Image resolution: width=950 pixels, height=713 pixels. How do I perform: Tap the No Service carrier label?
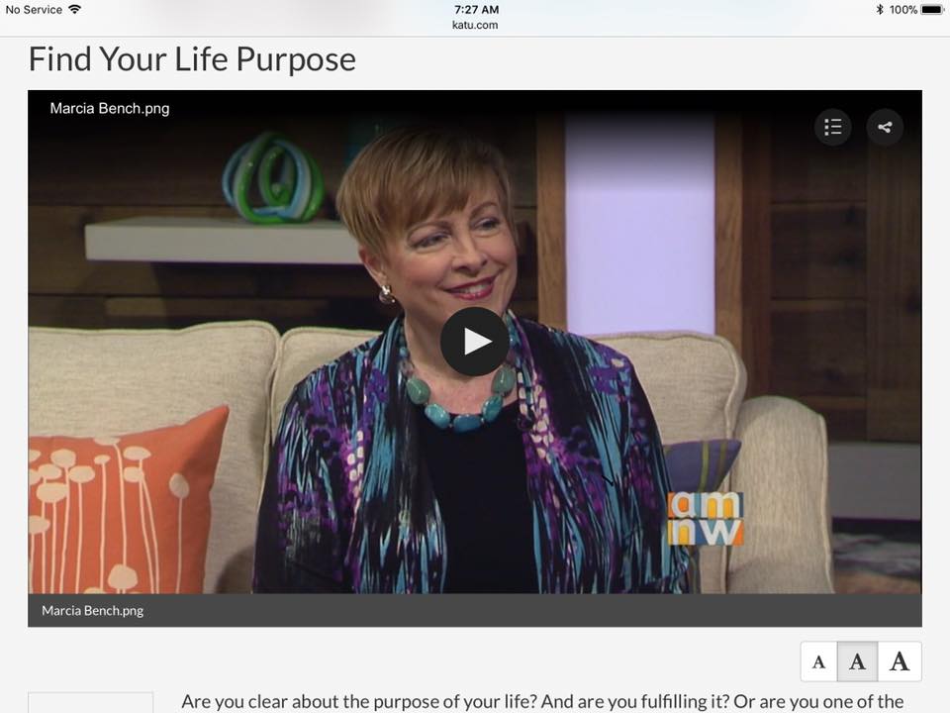(x=34, y=9)
